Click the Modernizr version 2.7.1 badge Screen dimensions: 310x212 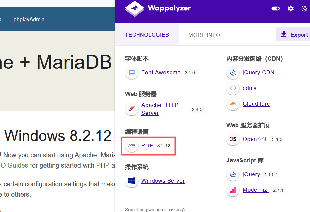pyautogui.click(x=278, y=190)
